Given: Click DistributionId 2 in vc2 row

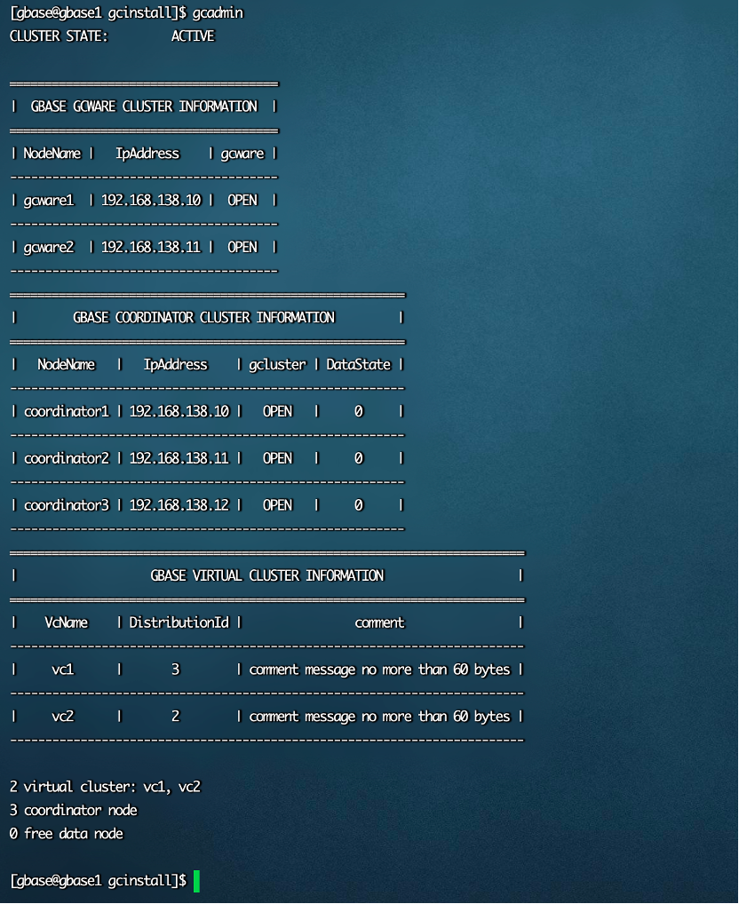Looking at the screenshot, I should pos(176,717).
